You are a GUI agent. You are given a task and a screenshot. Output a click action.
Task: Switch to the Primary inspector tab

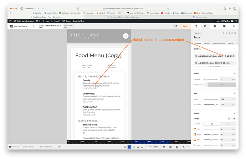[x=198, y=43]
